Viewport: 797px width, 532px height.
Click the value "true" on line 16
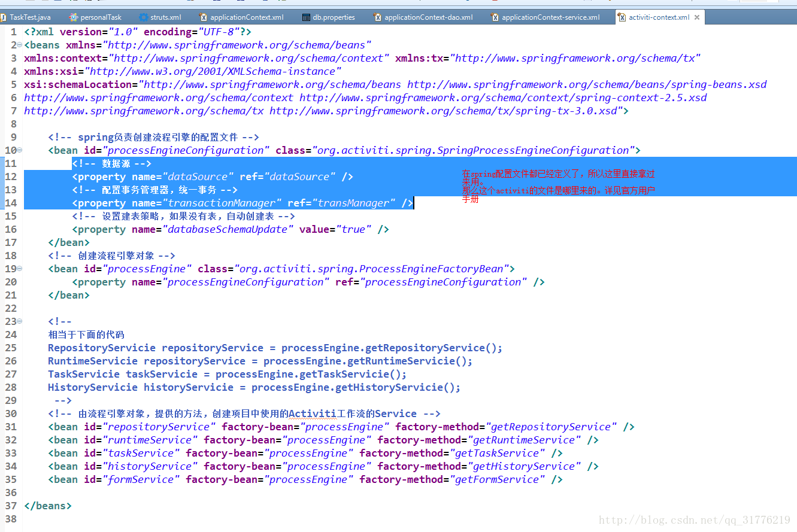[x=353, y=229]
